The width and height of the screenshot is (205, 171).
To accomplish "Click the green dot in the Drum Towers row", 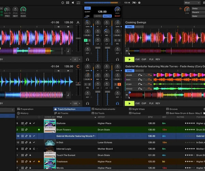I will pyautogui.click(x=39, y=130).
